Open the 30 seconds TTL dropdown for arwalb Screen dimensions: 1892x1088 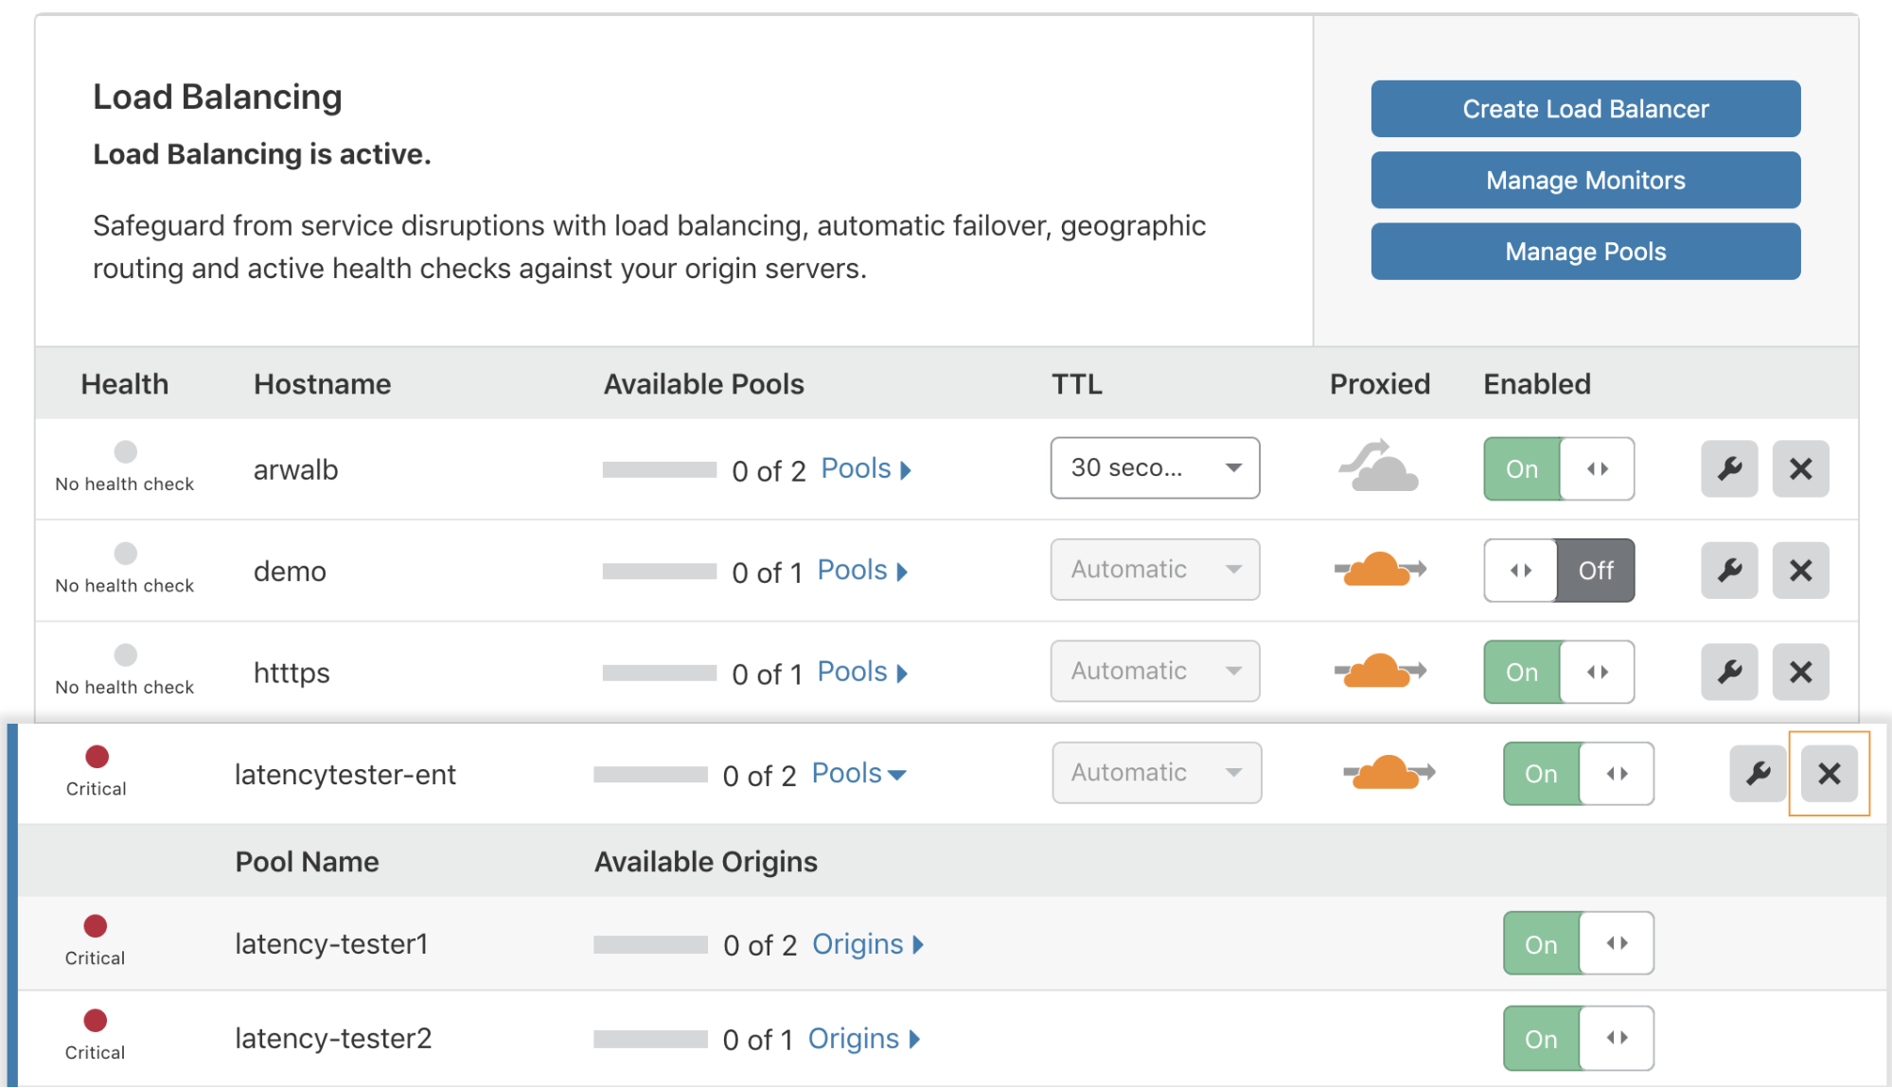[x=1155, y=467]
